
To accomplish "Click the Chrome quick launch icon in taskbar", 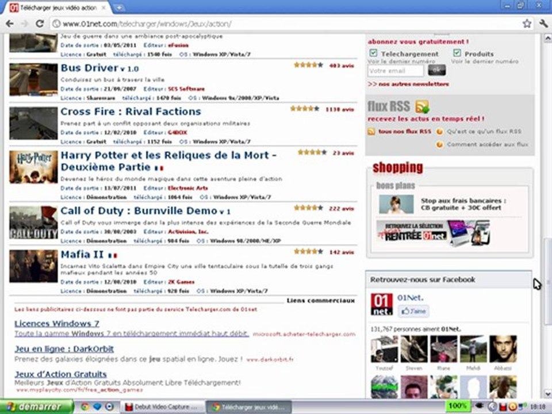I will tap(85, 407).
